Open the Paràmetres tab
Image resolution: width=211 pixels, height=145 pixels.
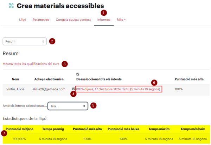click(x=41, y=20)
